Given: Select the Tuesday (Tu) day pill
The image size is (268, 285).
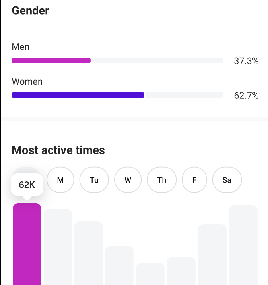Looking at the screenshot, I should click(x=94, y=180).
